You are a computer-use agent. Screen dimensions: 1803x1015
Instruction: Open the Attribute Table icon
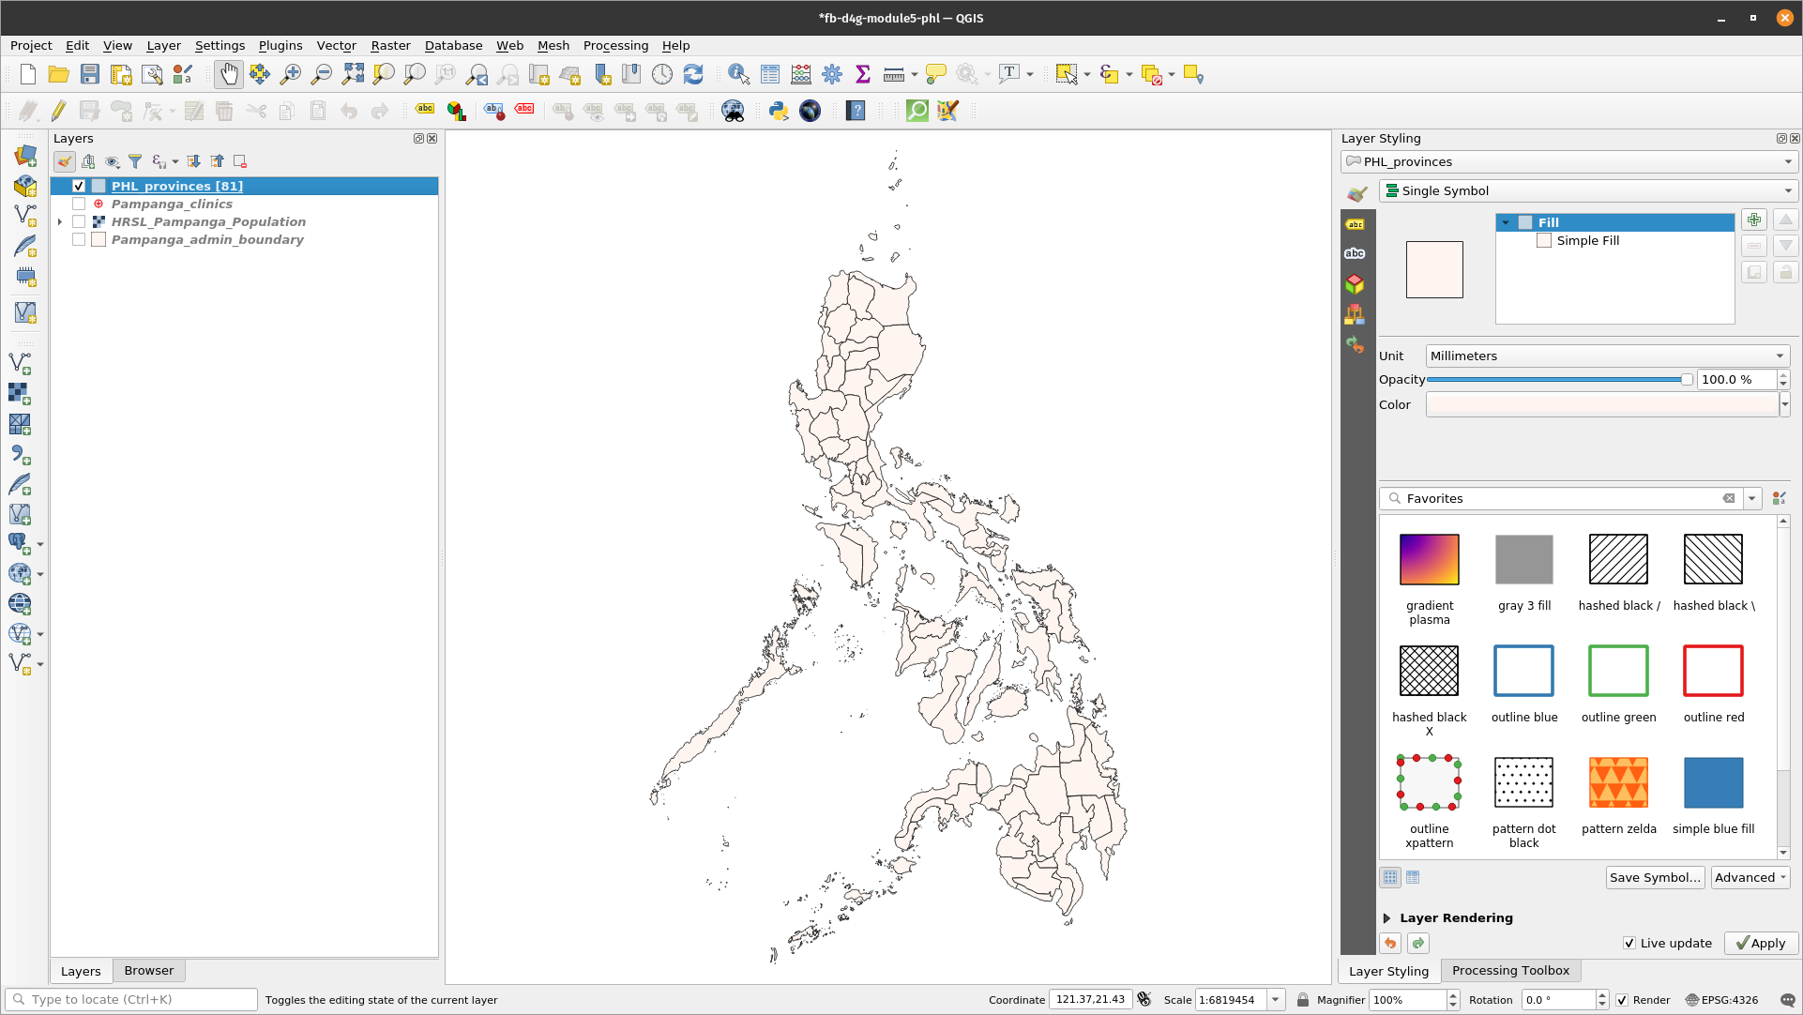tap(769, 74)
